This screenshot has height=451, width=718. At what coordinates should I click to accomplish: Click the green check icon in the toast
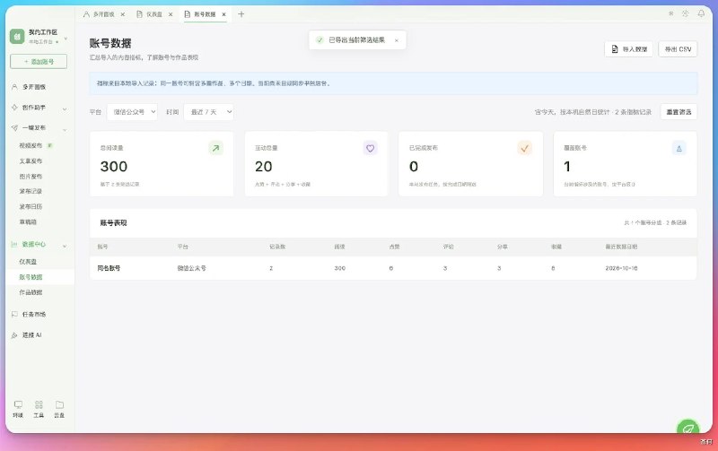(x=320, y=40)
